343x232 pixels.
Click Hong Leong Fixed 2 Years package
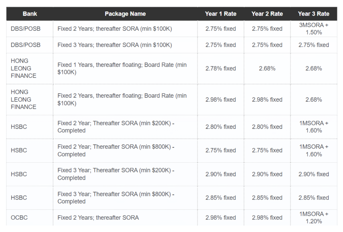click(x=122, y=100)
